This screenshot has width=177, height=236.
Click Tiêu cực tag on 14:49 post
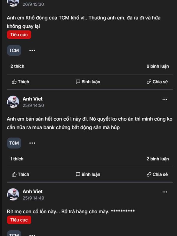point(19,220)
